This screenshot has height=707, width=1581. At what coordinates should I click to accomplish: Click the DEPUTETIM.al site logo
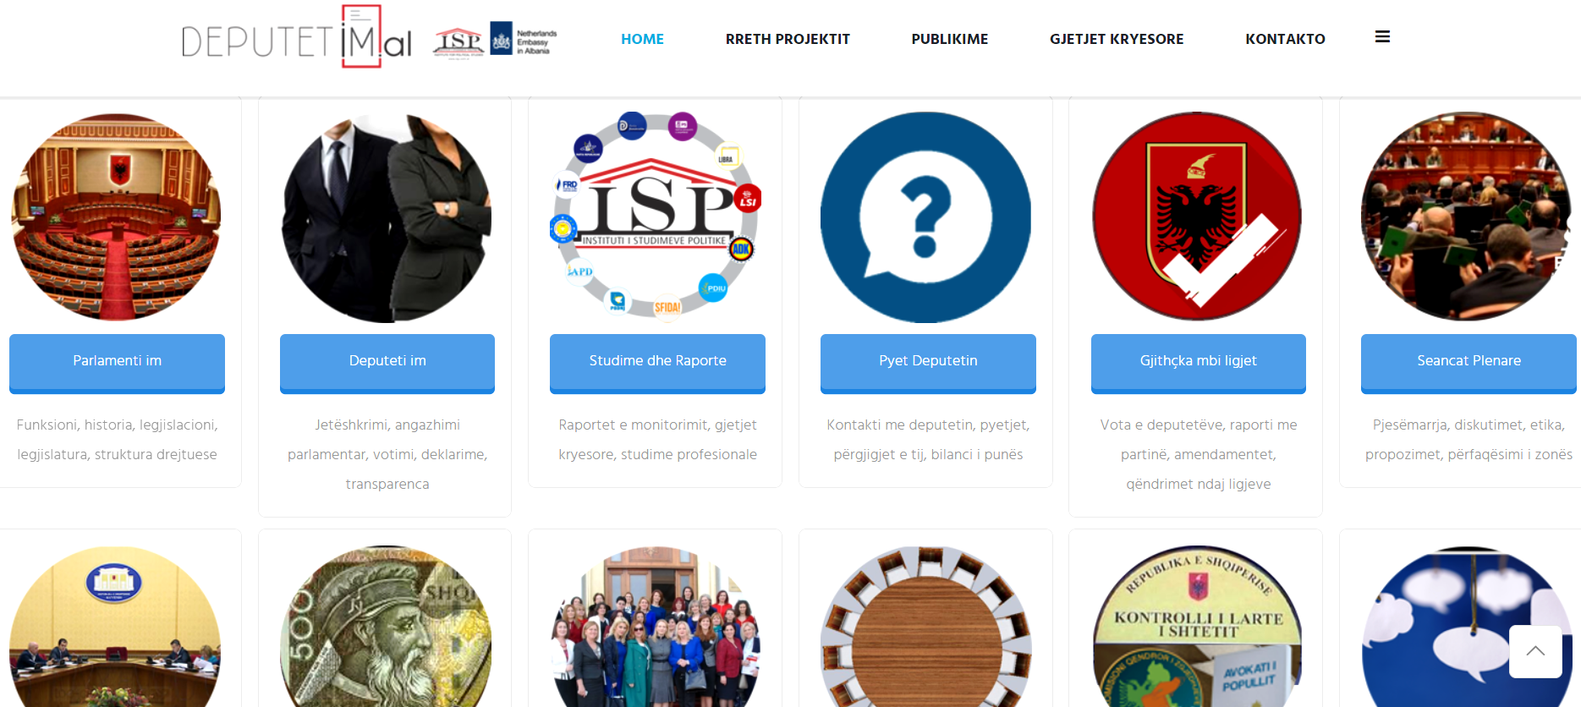(297, 37)
